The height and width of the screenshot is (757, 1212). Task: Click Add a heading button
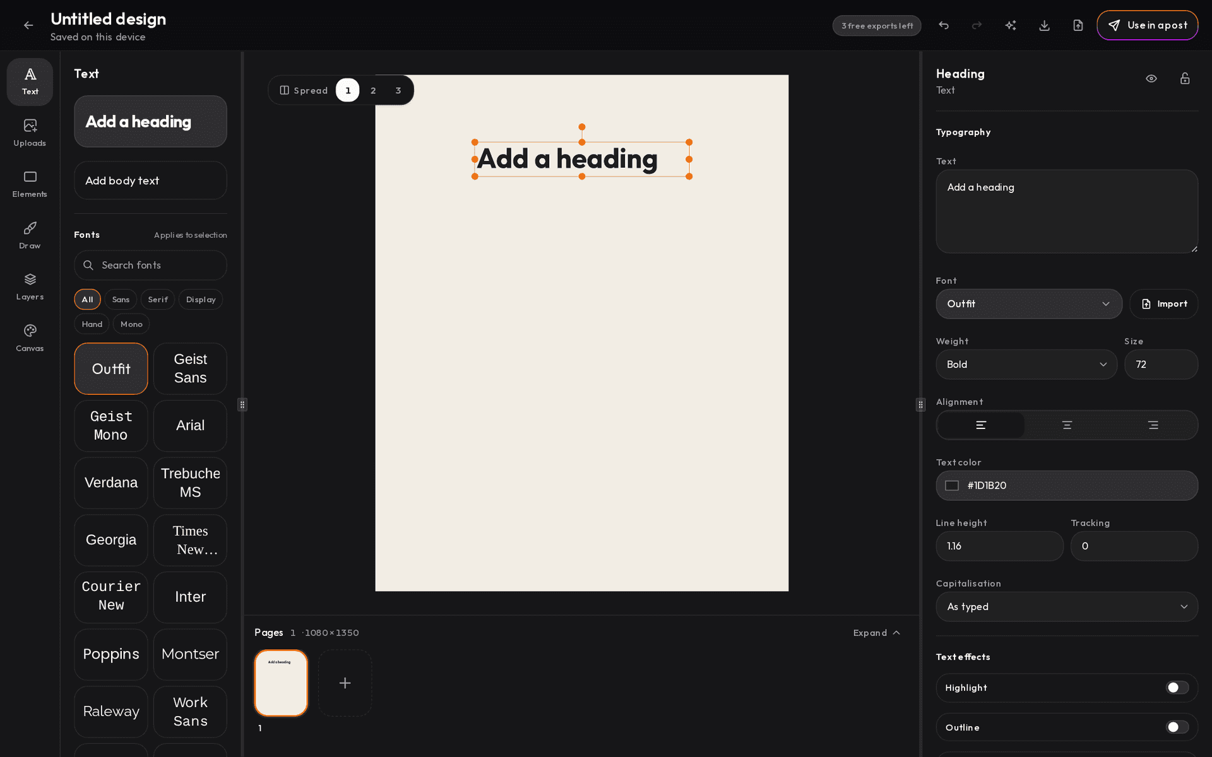tap(150, 122)
